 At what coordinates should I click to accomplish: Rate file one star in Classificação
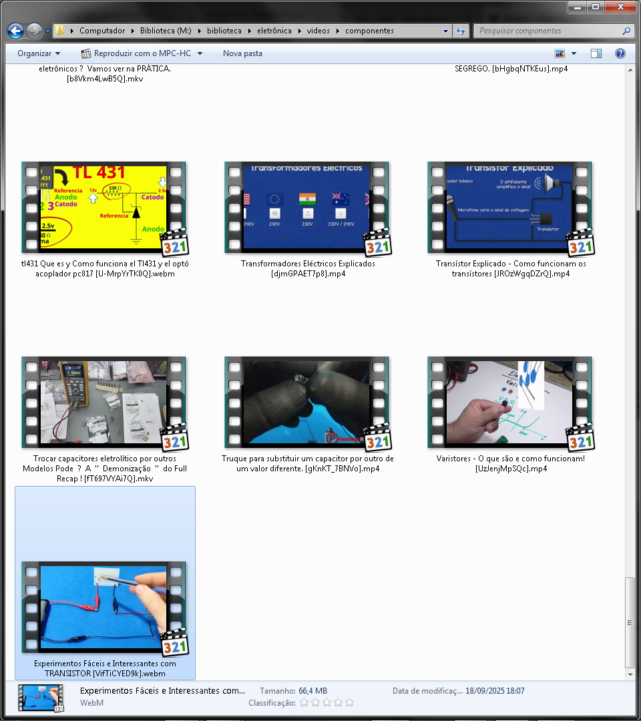pos(304,702)
